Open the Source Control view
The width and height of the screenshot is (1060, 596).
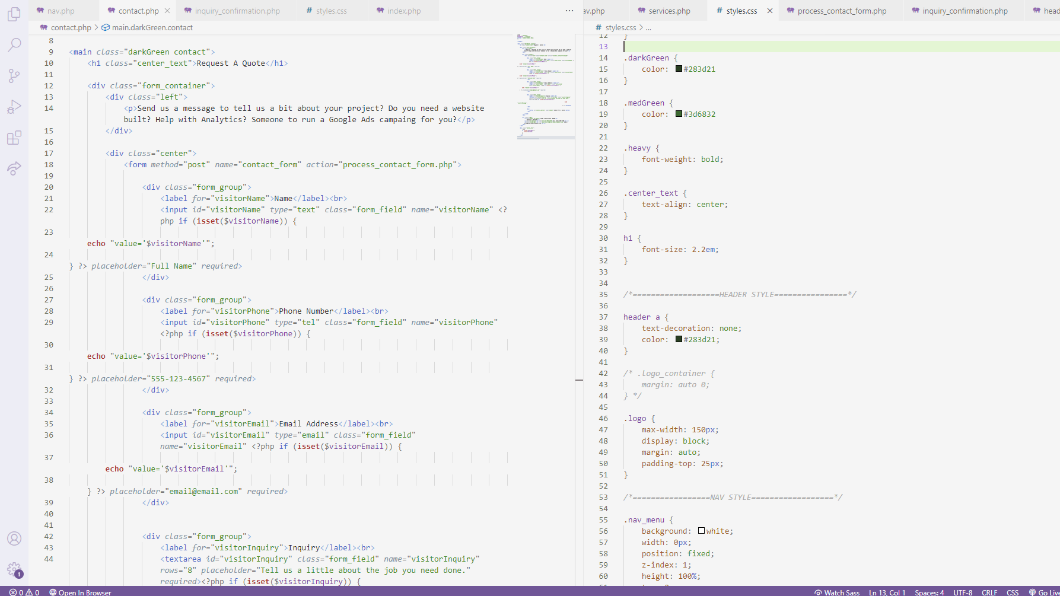point(14,75)
